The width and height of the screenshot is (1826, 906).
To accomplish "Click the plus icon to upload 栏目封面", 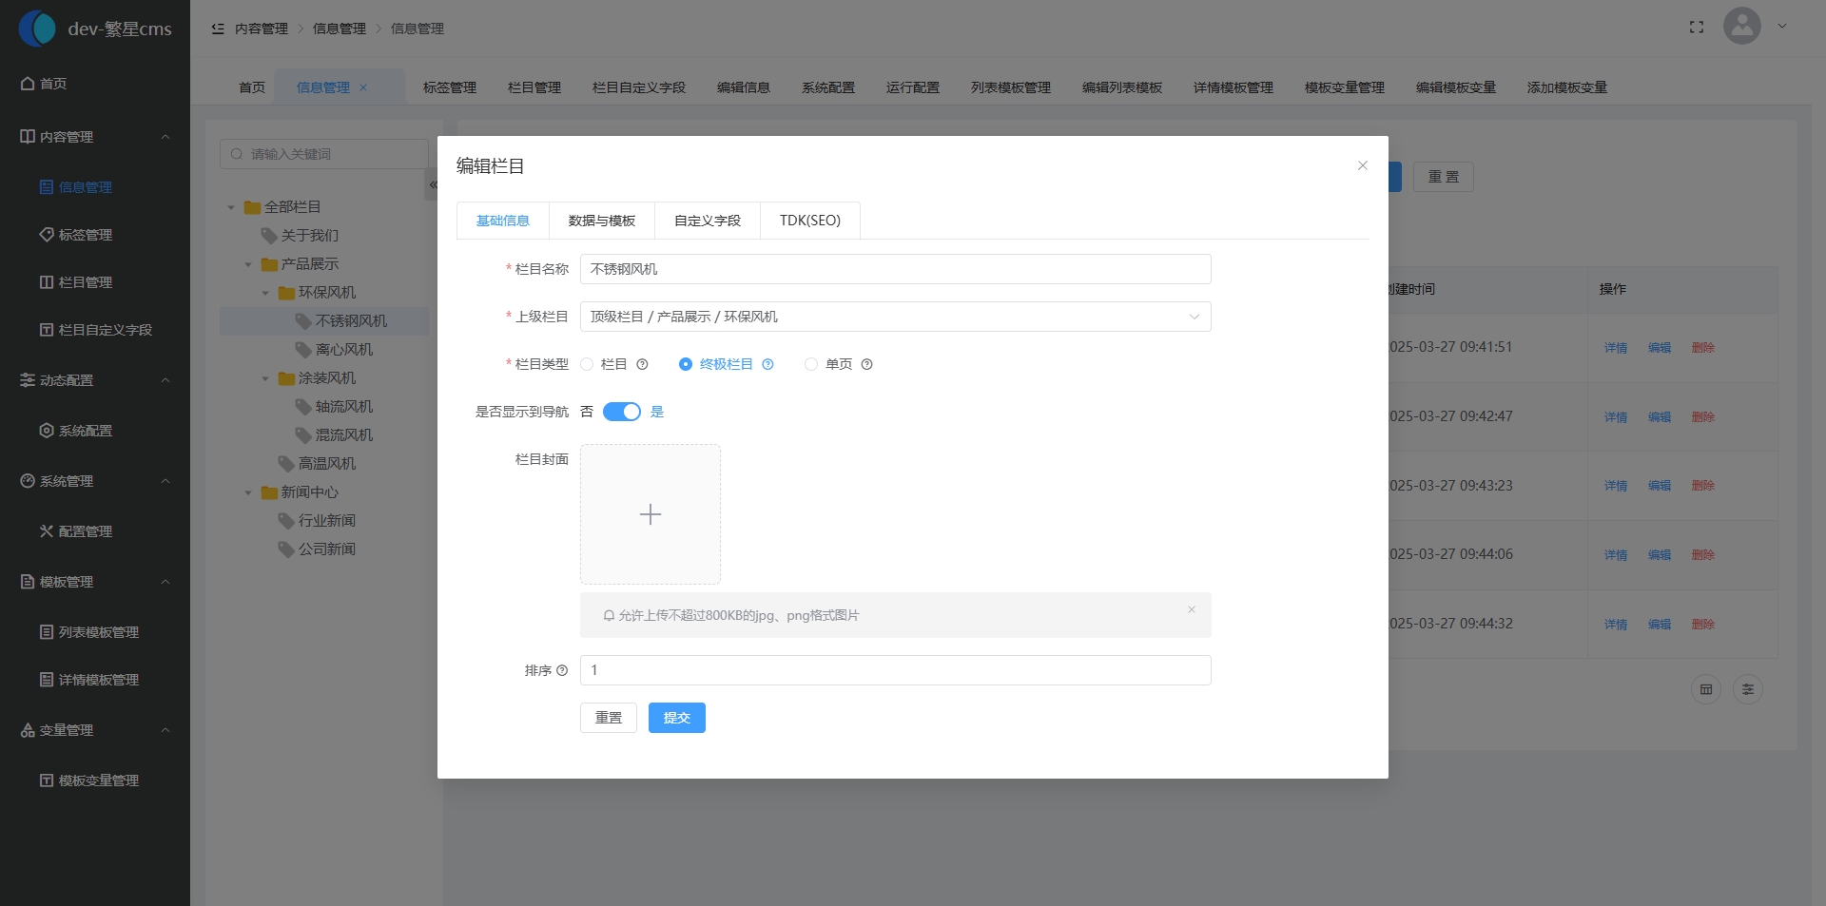I will pyautogui.click(x=651, y=514).
